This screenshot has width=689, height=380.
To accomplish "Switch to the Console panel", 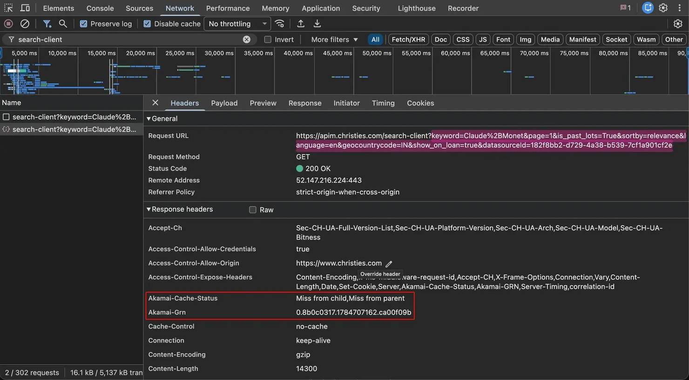I will click(100, 8).
